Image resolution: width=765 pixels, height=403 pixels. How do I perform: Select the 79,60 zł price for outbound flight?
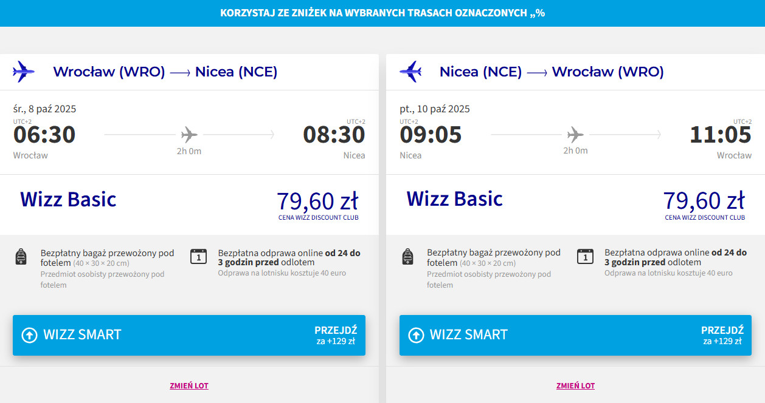tap(317, 201)
